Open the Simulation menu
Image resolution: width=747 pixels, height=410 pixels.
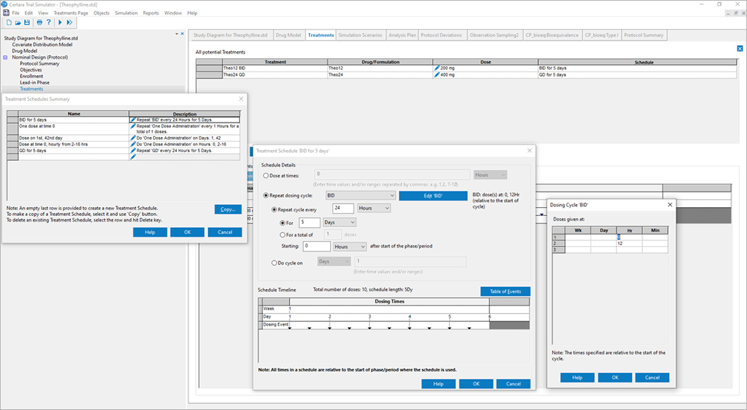tap(126, 13)
